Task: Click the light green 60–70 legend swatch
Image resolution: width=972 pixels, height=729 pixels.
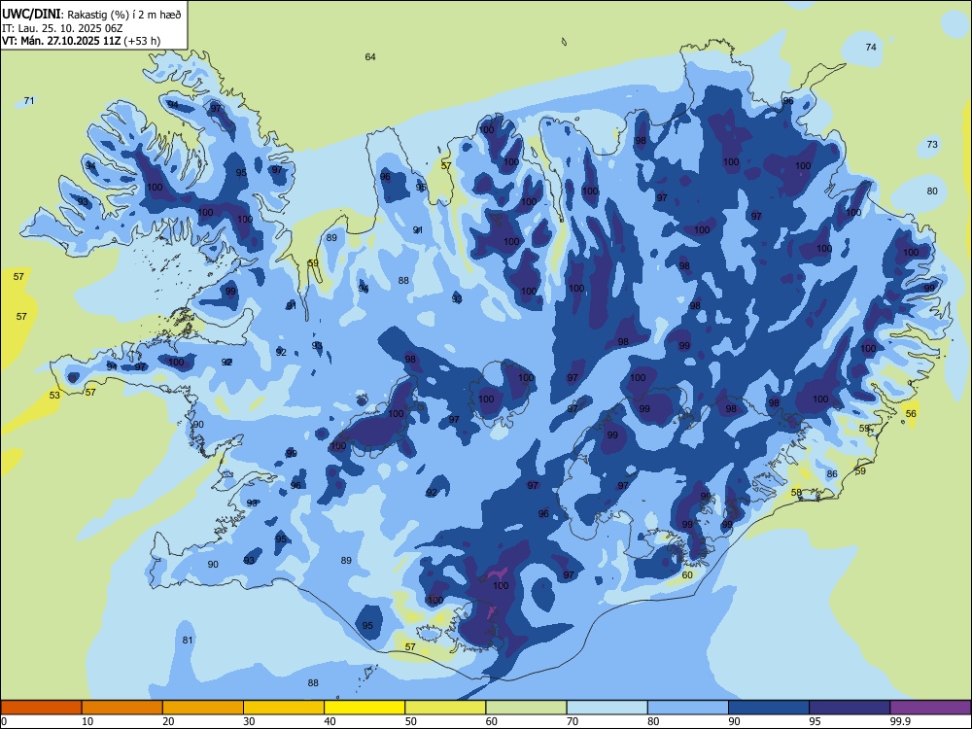Action: [526, 708]
